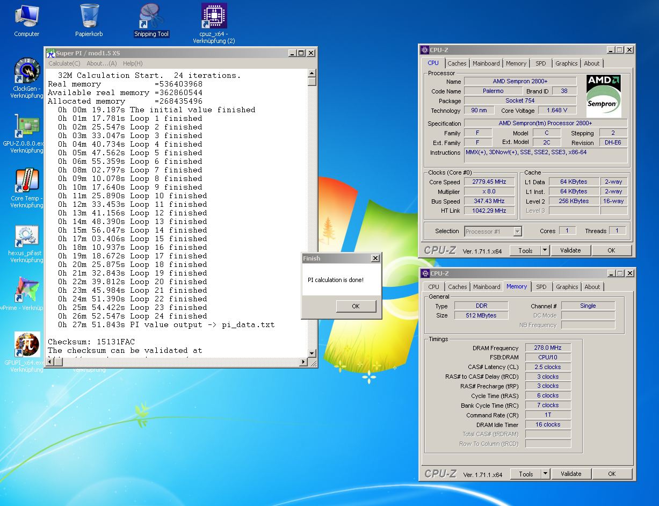Click the FSB:DRAM CPU/10 value
Image resolution: width=659 pixels, height=506 pixels.
click(x=548, y=357)
